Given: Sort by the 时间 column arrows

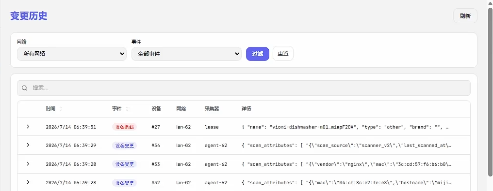Looking at the screenshot, I should pyautogui.click(x=61, y=109).
